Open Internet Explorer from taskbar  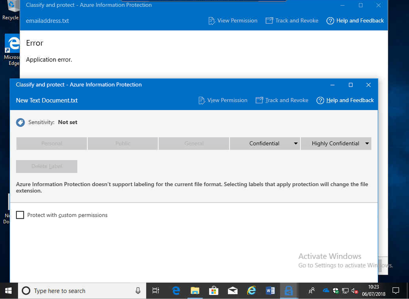coord(252,291)
